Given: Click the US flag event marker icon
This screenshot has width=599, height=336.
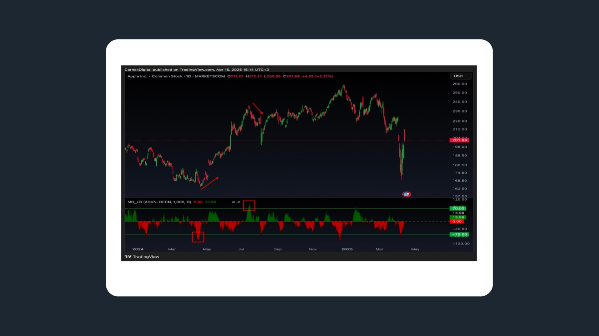Looking at the screenshot, I should pyautogui.click(x=406, y=194).
